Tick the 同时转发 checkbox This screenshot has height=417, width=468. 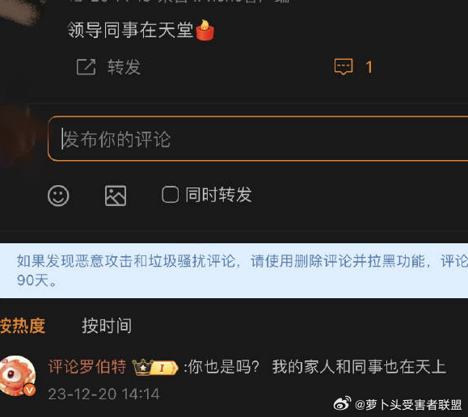170,195
